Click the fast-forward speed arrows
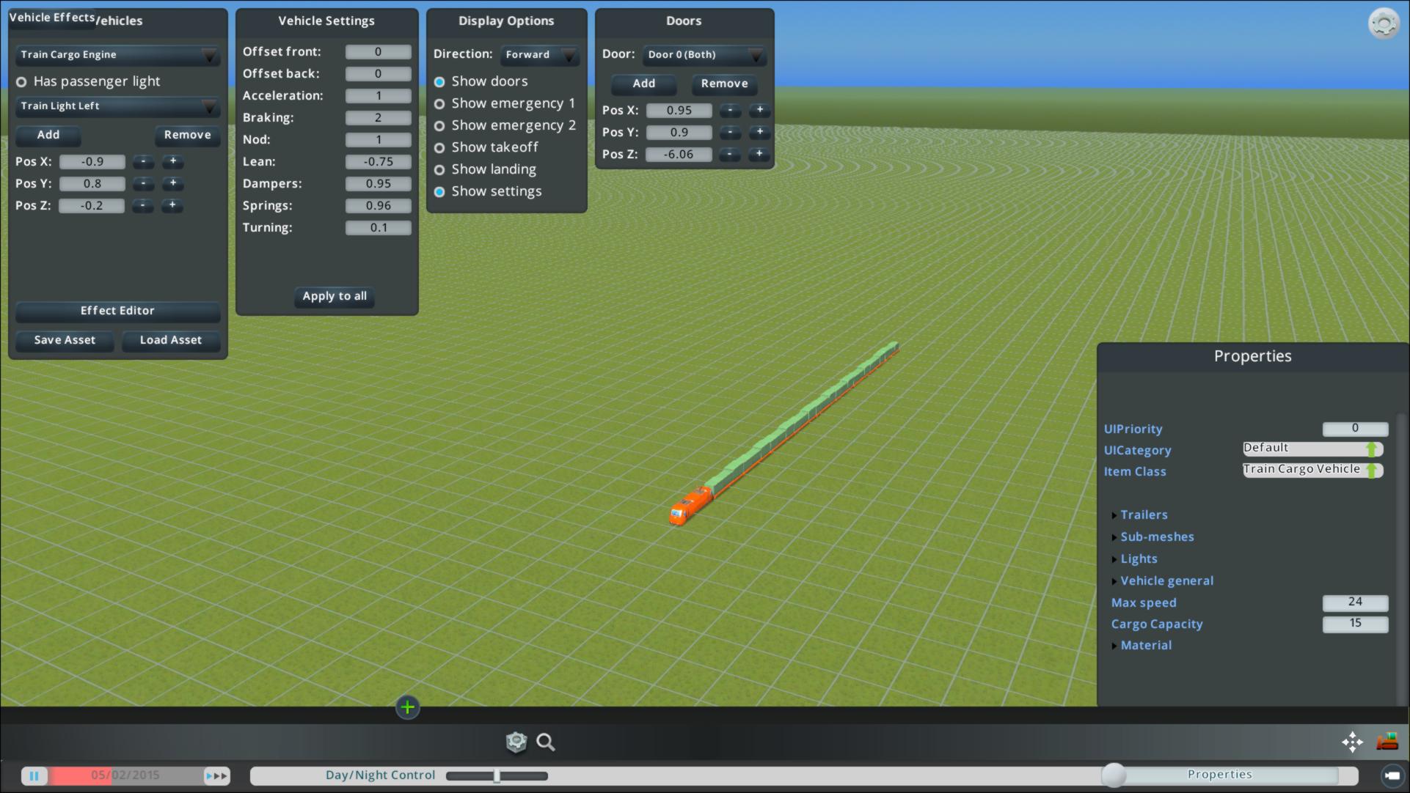Image resolution: width=1410 pixels, height=793 pixels. [x=216, y=775]
